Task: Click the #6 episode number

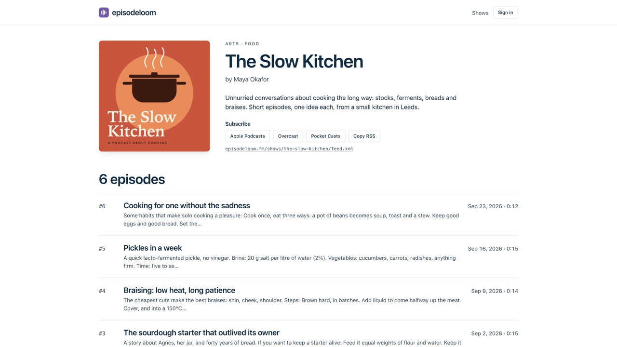Action: (x=102, y=206)
